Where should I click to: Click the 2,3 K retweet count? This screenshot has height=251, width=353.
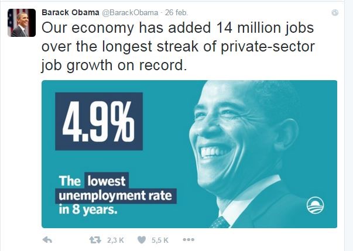coord(115,240)
